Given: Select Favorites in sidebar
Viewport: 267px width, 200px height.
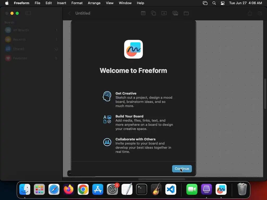Looking at the screenshot, I should click(31, 58).
